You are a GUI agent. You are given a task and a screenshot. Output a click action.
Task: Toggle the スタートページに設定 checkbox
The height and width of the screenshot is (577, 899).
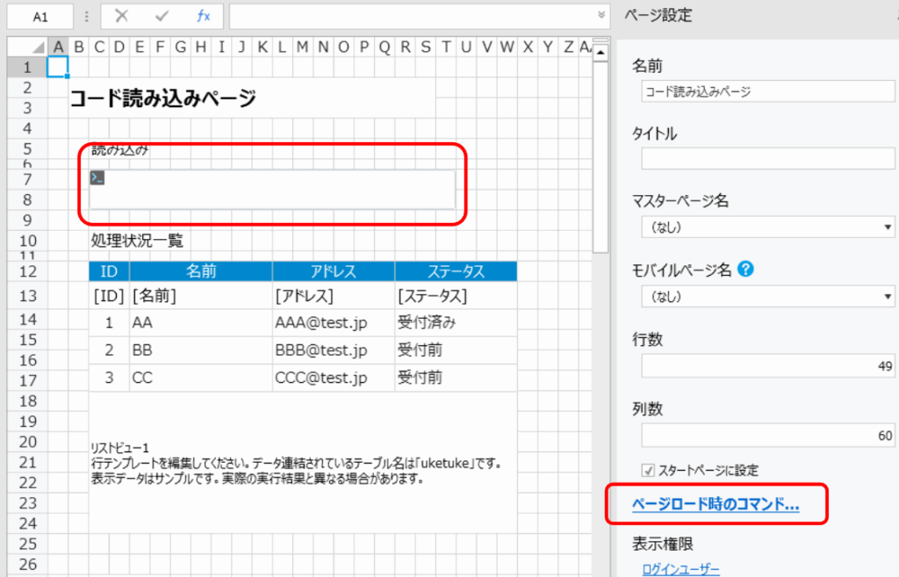(x=649, y=471)
